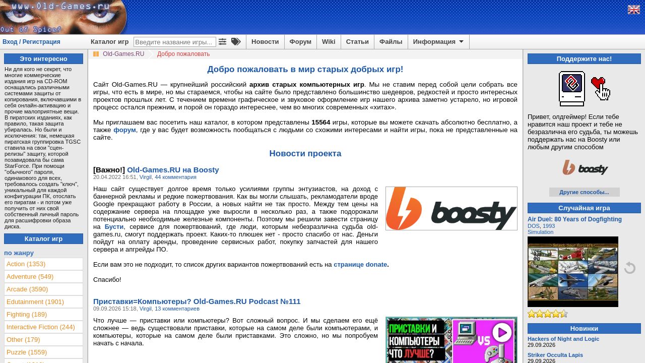Open 44 комментария link

[x=175, y=177]
